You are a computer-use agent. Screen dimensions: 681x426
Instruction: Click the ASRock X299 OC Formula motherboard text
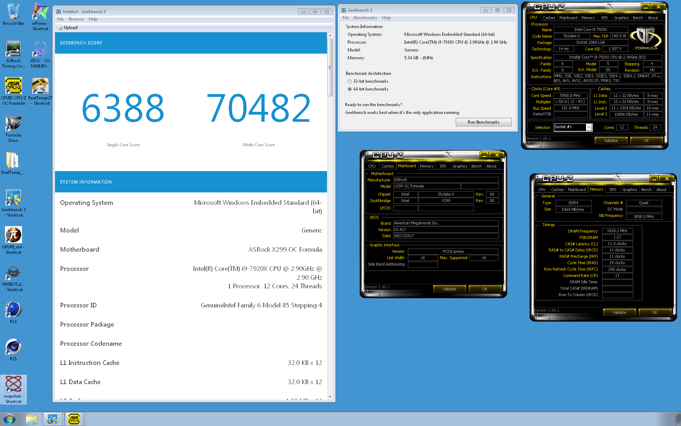click(285, 250)
